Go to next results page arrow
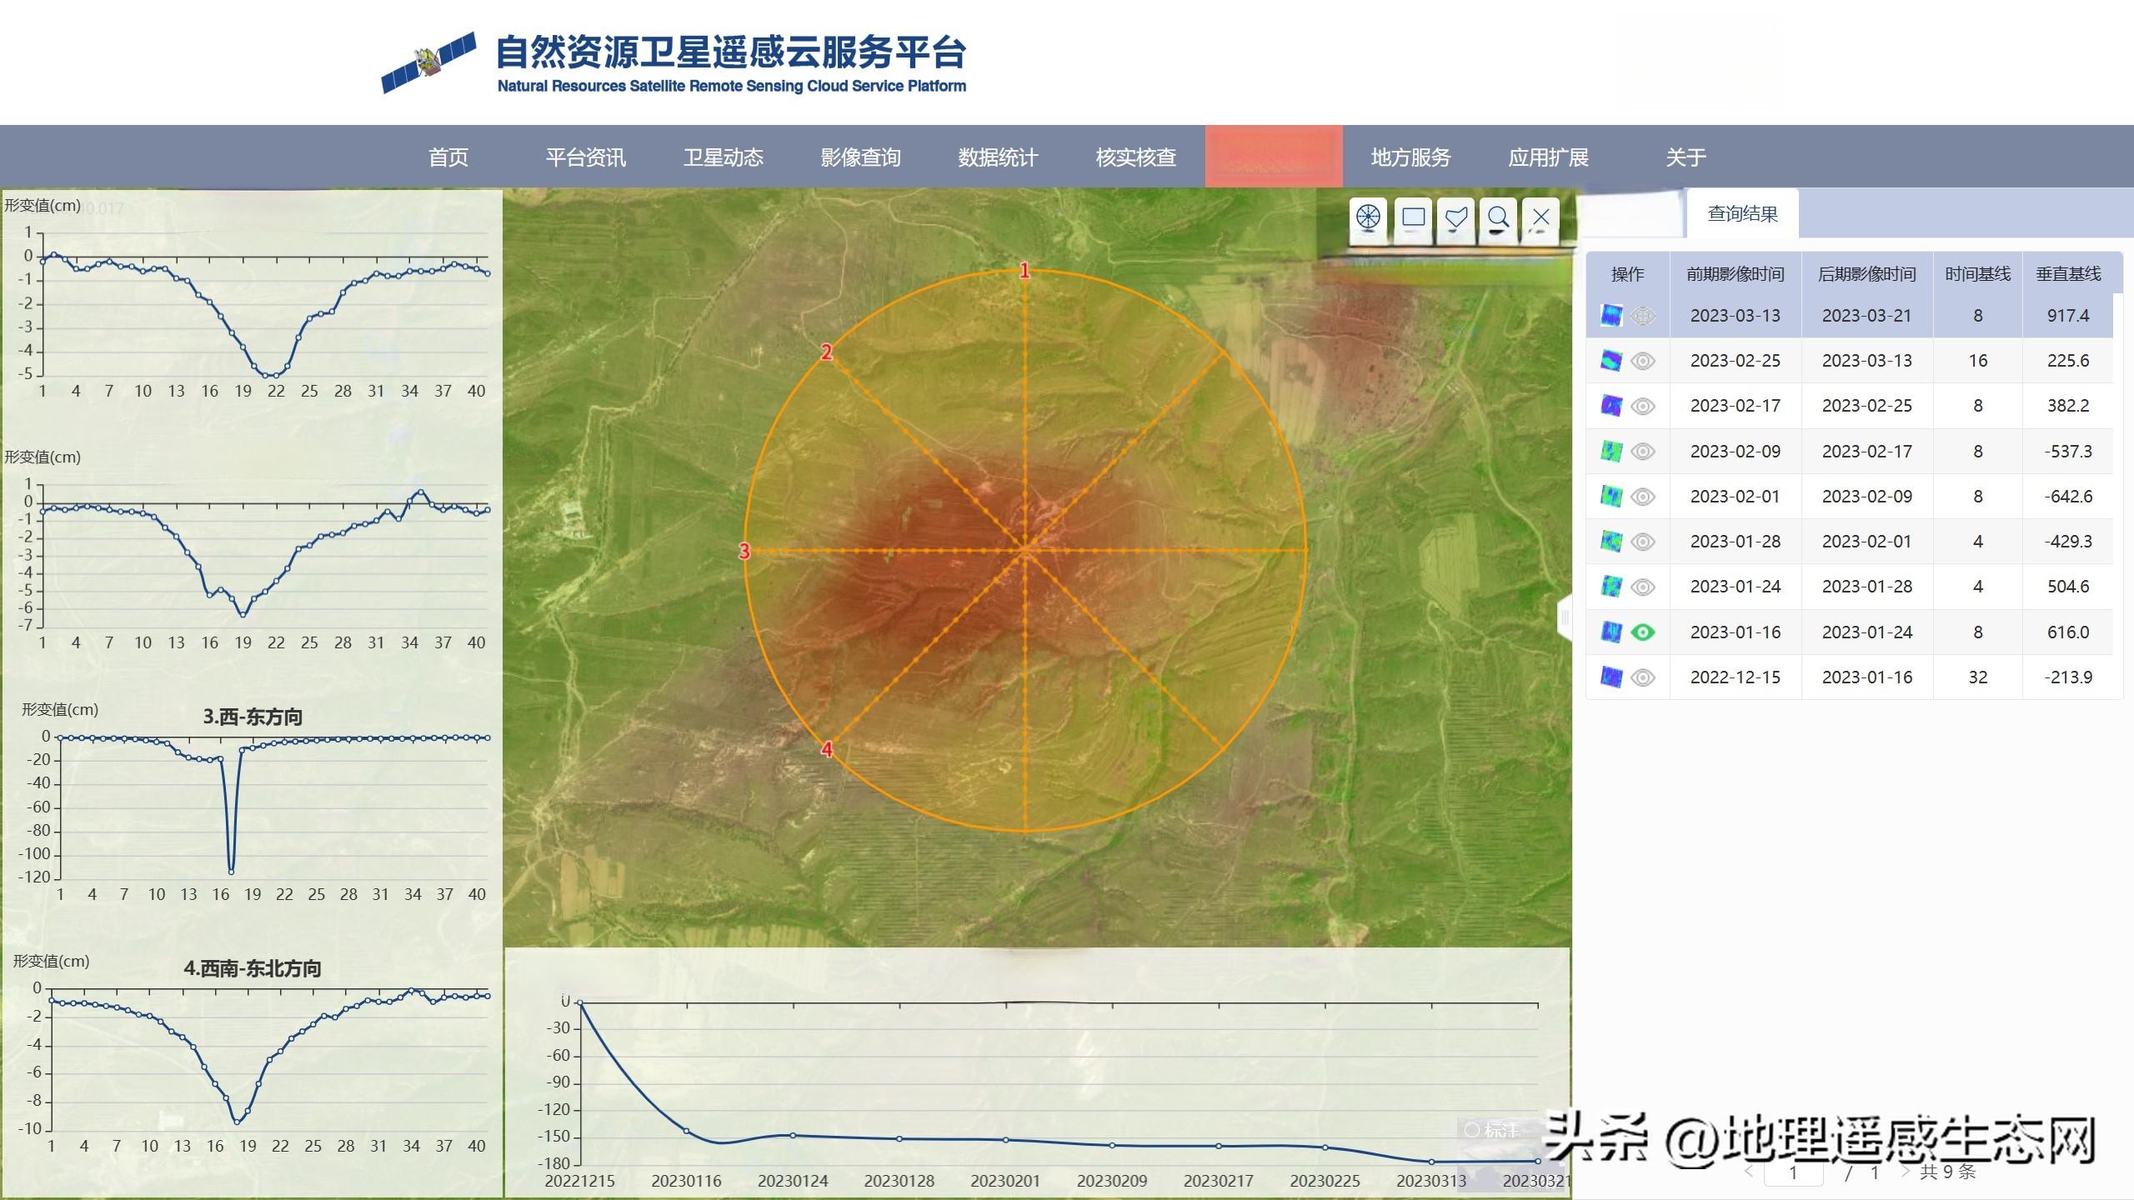2134x1200 pixels. tap(1905, 1172)
